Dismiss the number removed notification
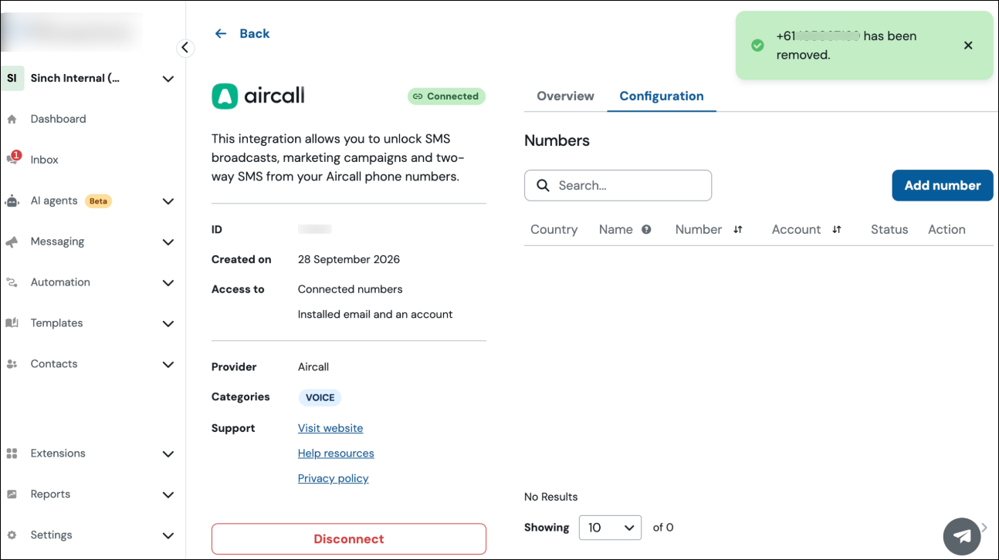 click(x=968, y=46)
